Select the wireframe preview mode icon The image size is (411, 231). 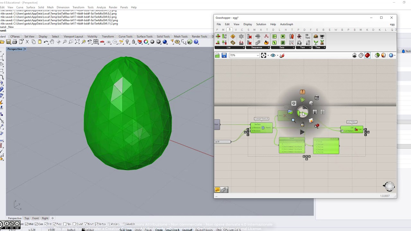pos(361,56)
